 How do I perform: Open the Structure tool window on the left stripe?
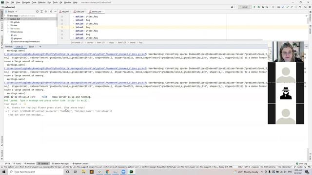click(2, 141)
